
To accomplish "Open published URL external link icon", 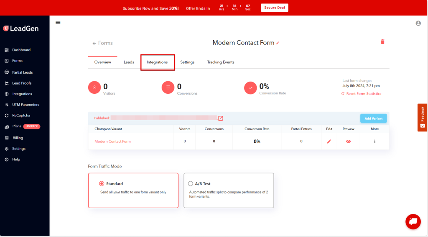I will coord(221,118).
